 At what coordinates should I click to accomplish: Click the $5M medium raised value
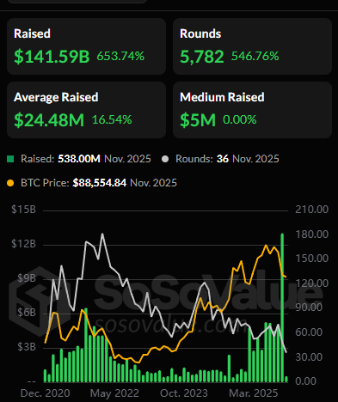coord(198,120)
